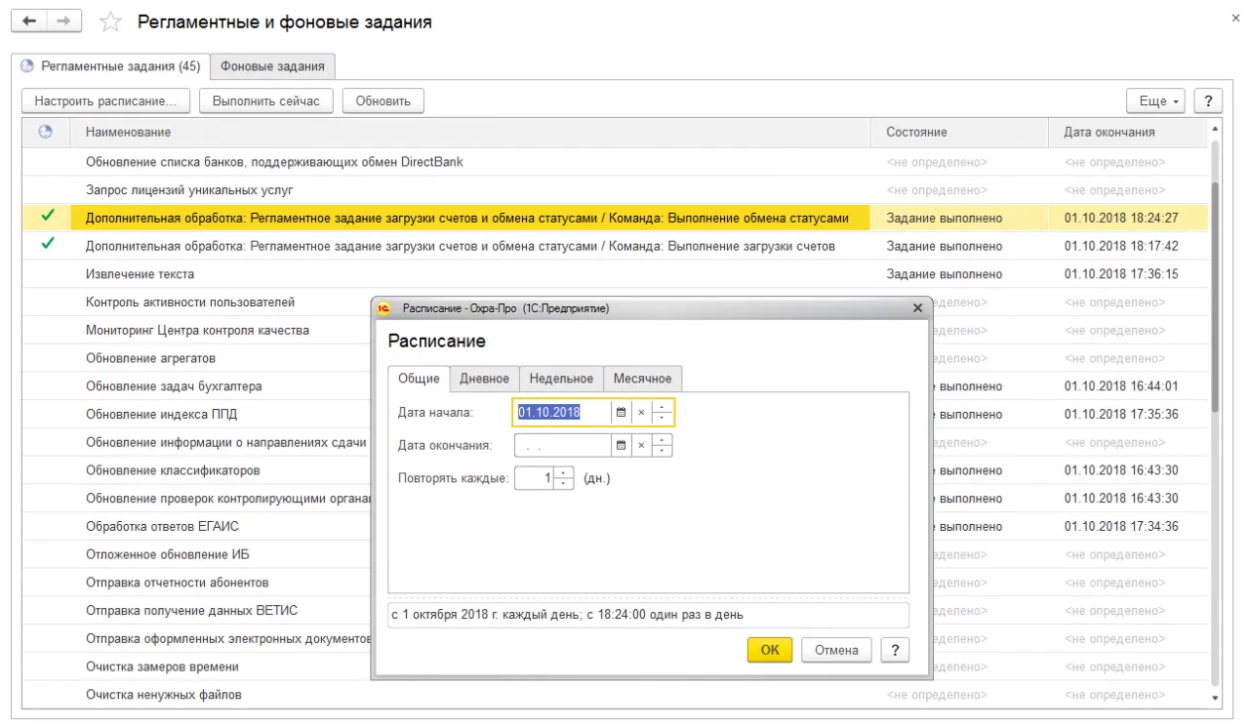Click the scrollbar's up arrow

pos(1215,127)
